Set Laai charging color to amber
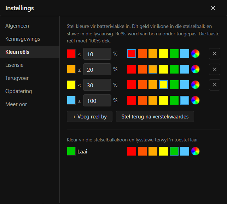The height and width of the screenshot is (204, 227). click(x=153, y=151)
